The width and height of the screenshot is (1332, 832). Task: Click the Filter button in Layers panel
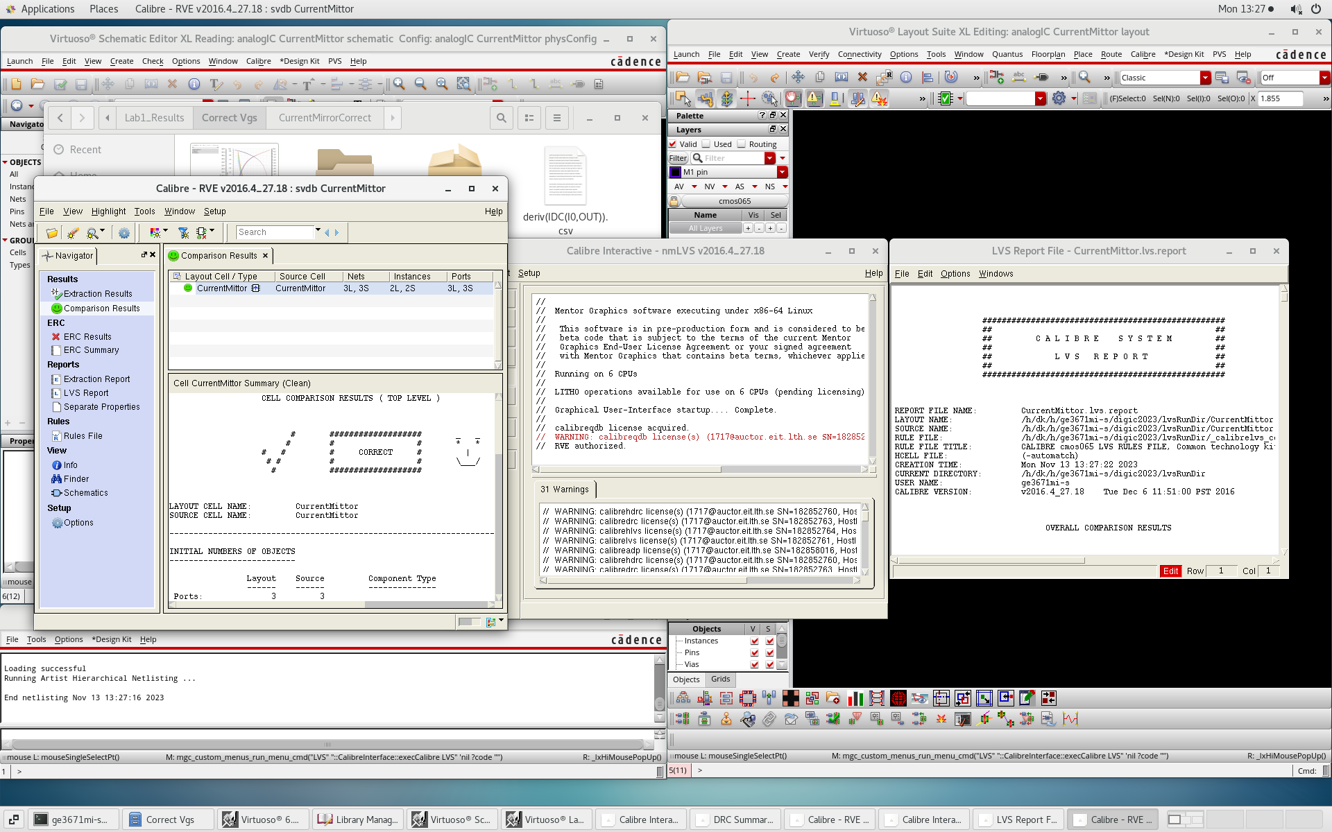click(x=678, y=158)
